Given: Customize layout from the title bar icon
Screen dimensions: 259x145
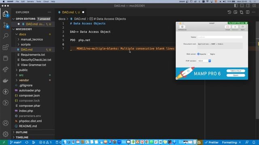Looking at the screenshot, I should coord(254,6).
